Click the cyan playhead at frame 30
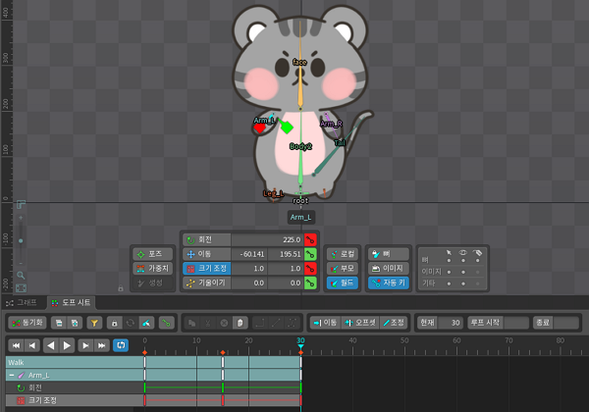589x412 pixels. 301,346
